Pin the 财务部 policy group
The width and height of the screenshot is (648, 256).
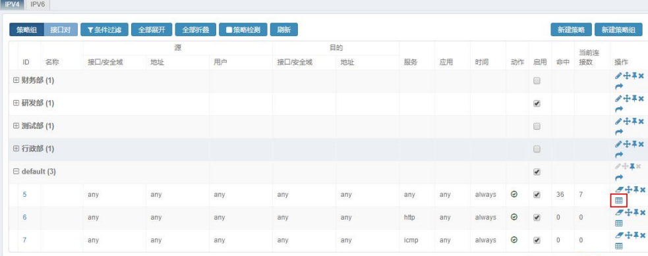(634, 76)
